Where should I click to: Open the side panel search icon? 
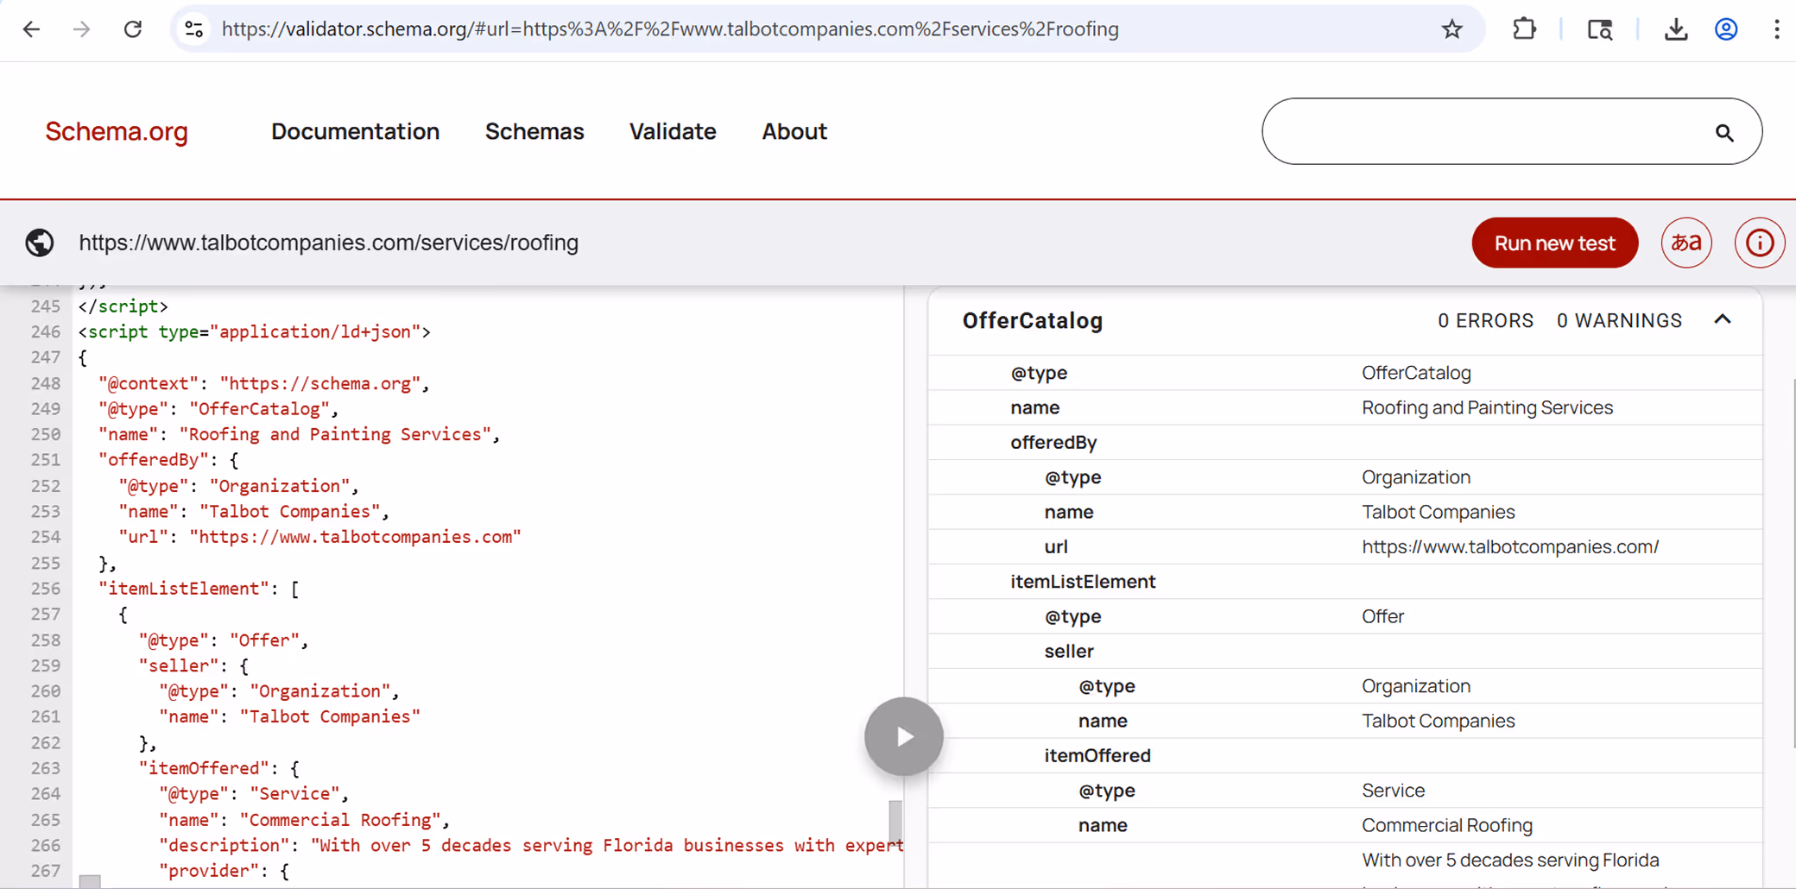click(1600, 29)
